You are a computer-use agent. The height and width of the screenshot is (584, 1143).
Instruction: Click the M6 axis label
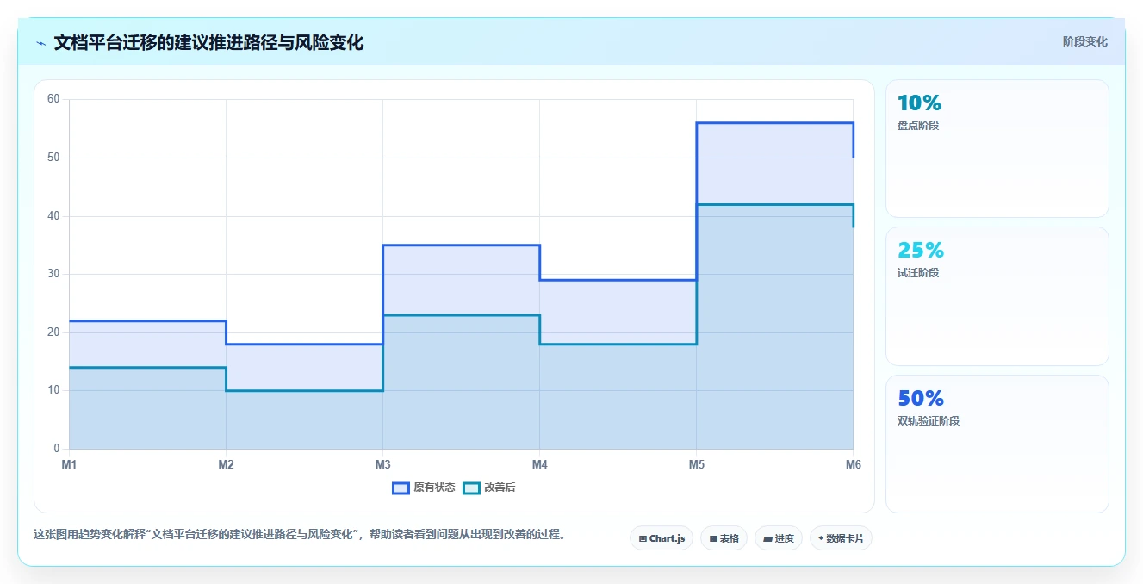[853, 465]
